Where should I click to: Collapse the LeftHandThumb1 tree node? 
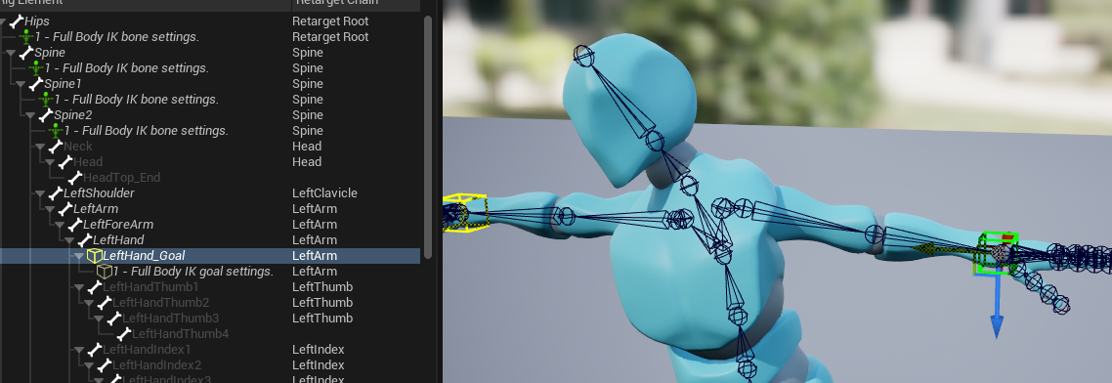coord(79,287)
